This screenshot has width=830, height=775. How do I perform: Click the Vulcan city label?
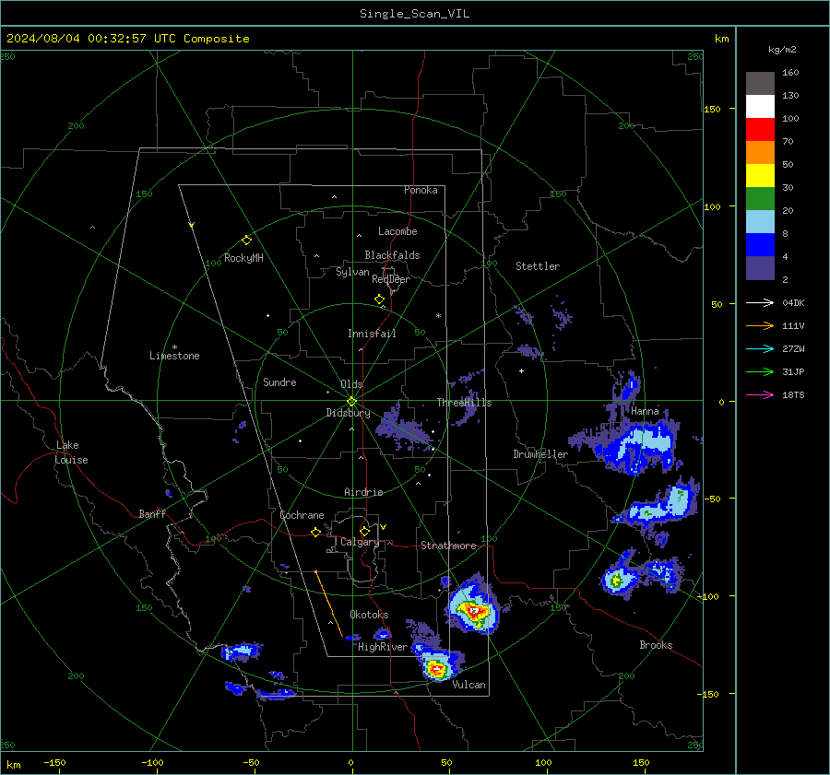(x=468, y=685)
